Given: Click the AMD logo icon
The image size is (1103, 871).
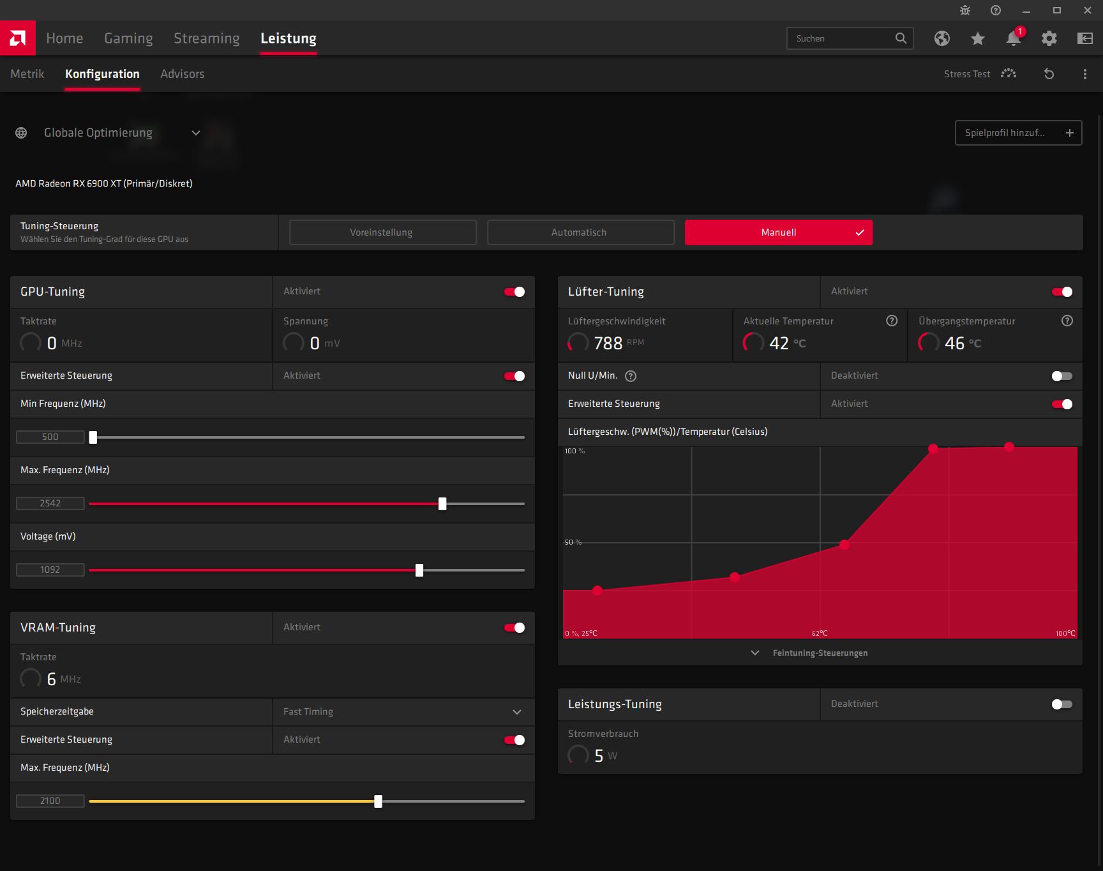Looking at the screenshot, I should pyautogui.click(x=18, y=38).
